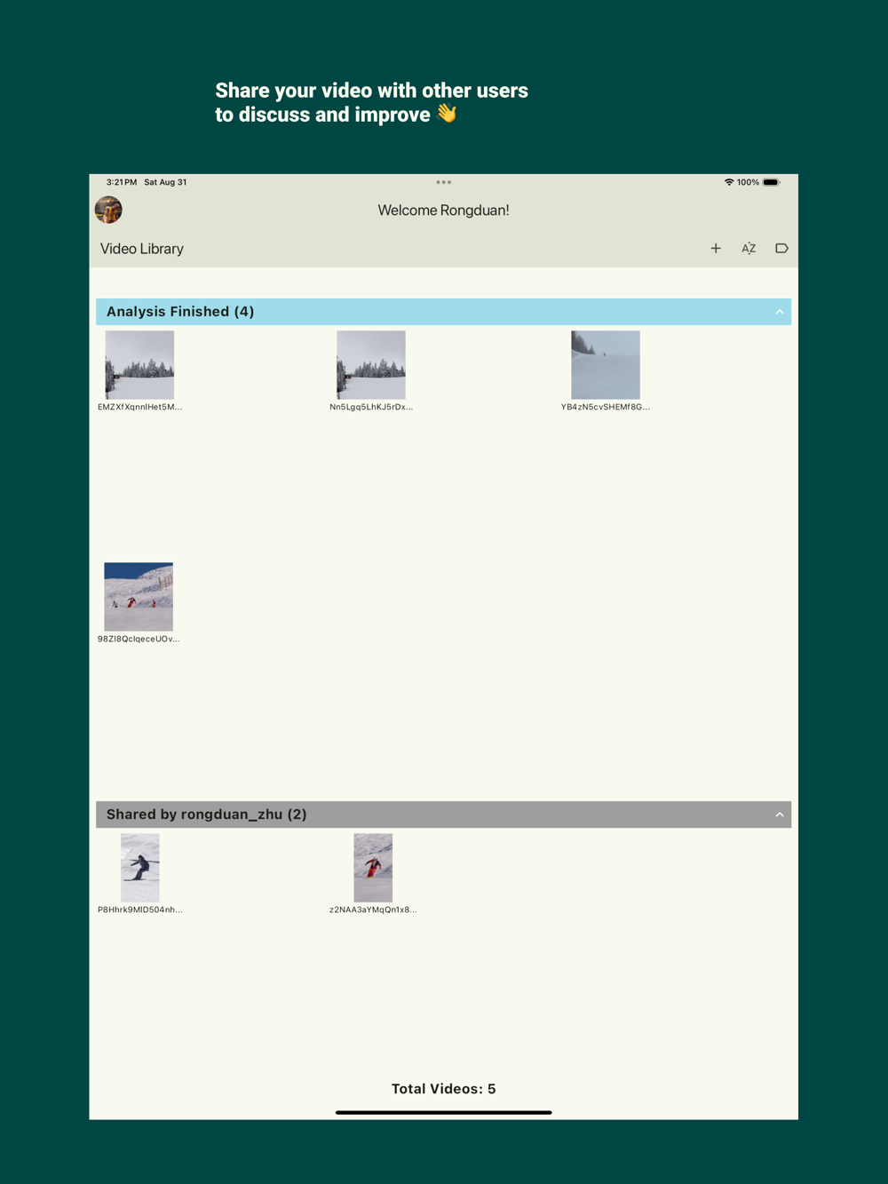Click the Total Videos: 5 label
This screenshot has height=1184, width=888.
click(444, 1089)
